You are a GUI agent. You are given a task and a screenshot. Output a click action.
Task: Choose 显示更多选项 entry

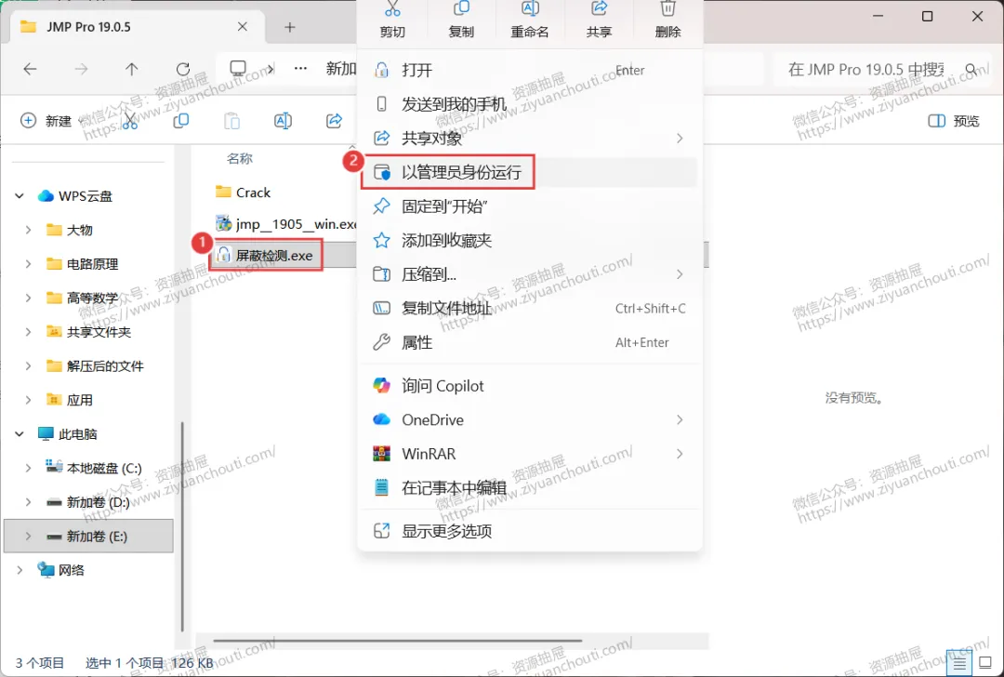click(530, 530)
